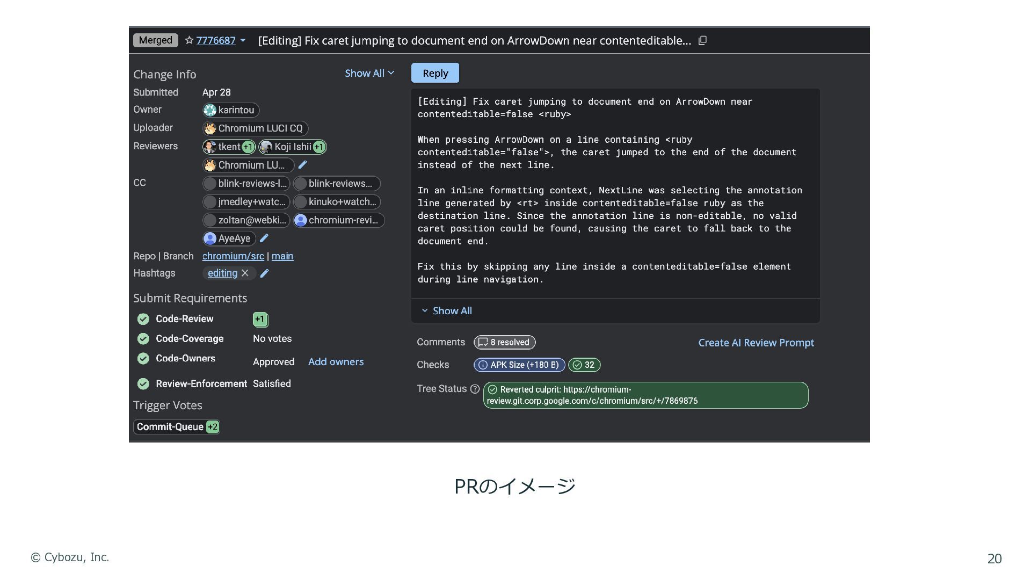Select reviewer tkent chip

click(x=229, y=147)
